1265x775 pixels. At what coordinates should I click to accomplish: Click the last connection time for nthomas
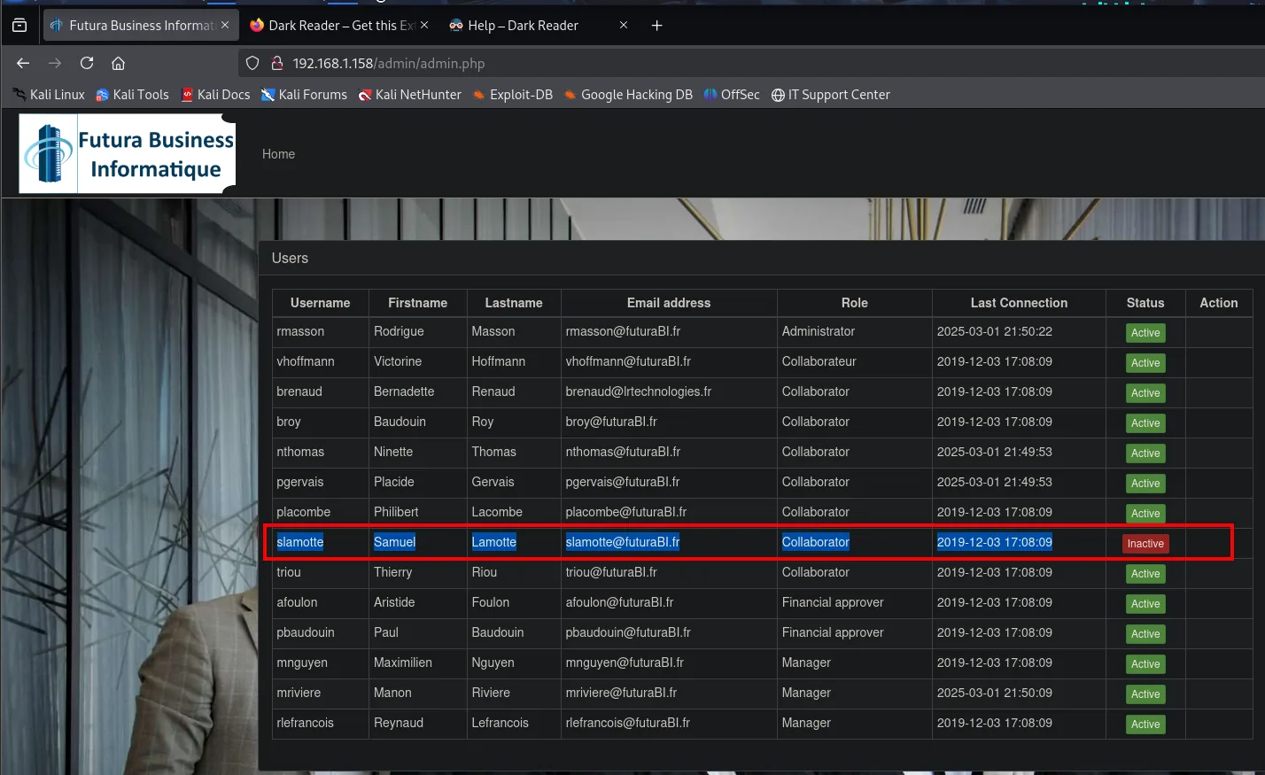tap(995, 452)
